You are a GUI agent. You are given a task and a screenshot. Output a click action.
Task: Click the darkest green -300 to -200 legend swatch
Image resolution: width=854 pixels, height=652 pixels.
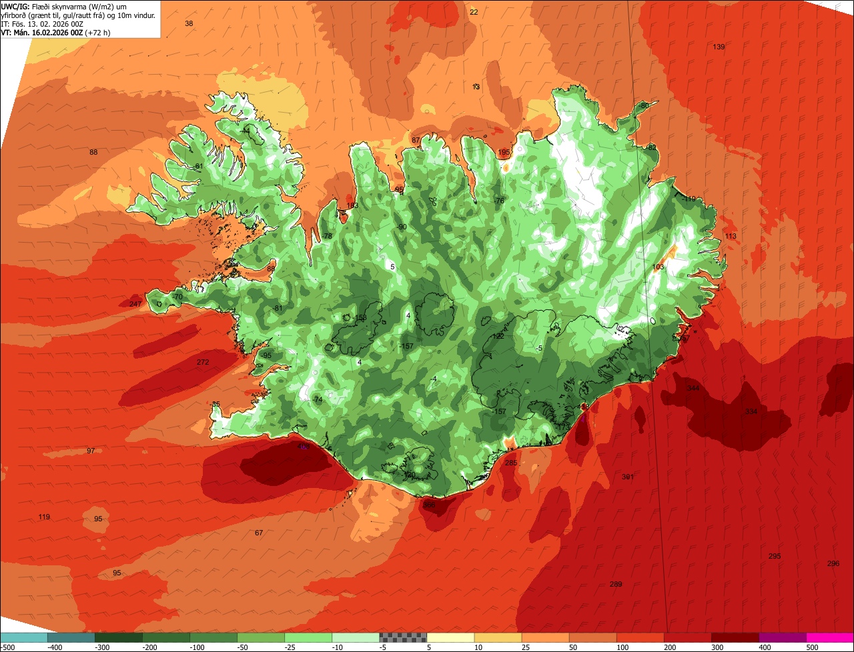tap(119, 637)
